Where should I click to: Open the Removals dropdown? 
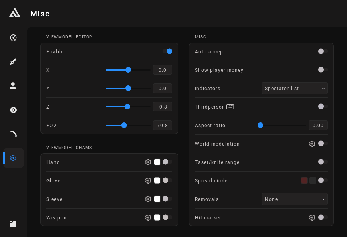pos(295,199)
